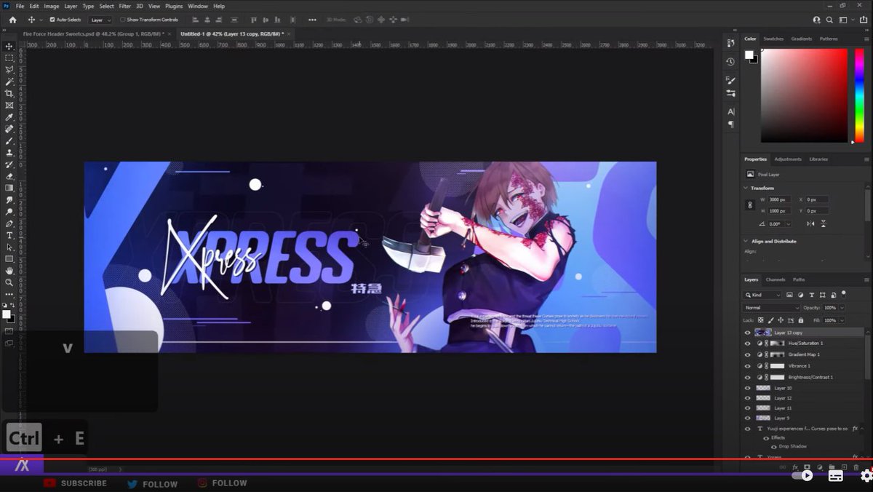
Task: Click Lock transparent pixels icon
Action: click(x=761, y=320)
